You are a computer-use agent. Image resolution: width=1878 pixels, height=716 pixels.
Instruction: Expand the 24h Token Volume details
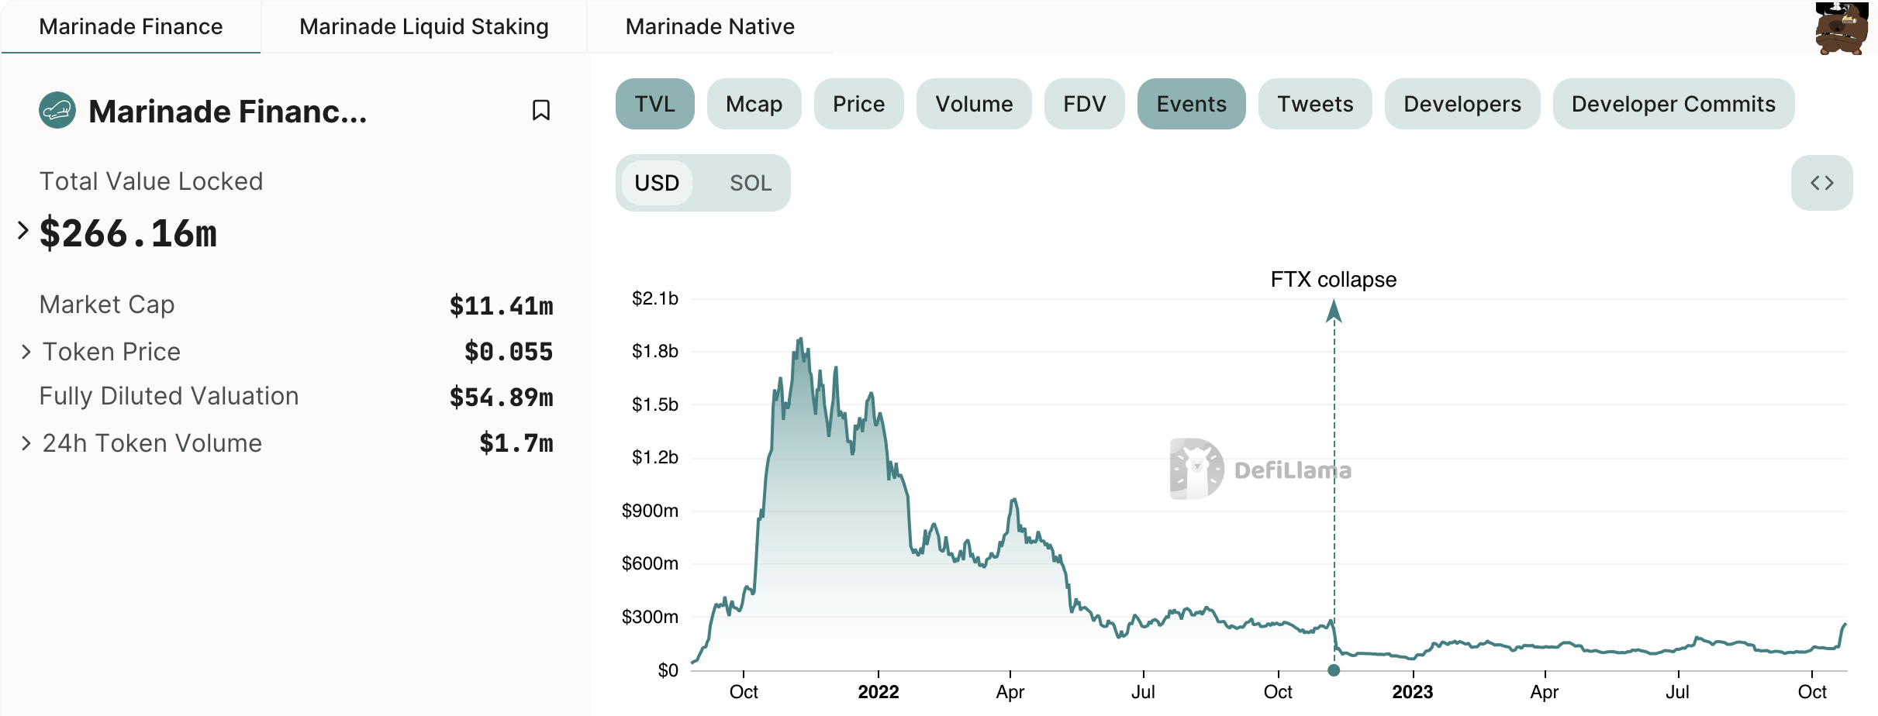point(25,442)
